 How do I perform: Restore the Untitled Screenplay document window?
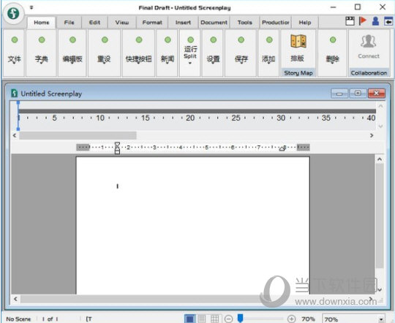[358, 94]
